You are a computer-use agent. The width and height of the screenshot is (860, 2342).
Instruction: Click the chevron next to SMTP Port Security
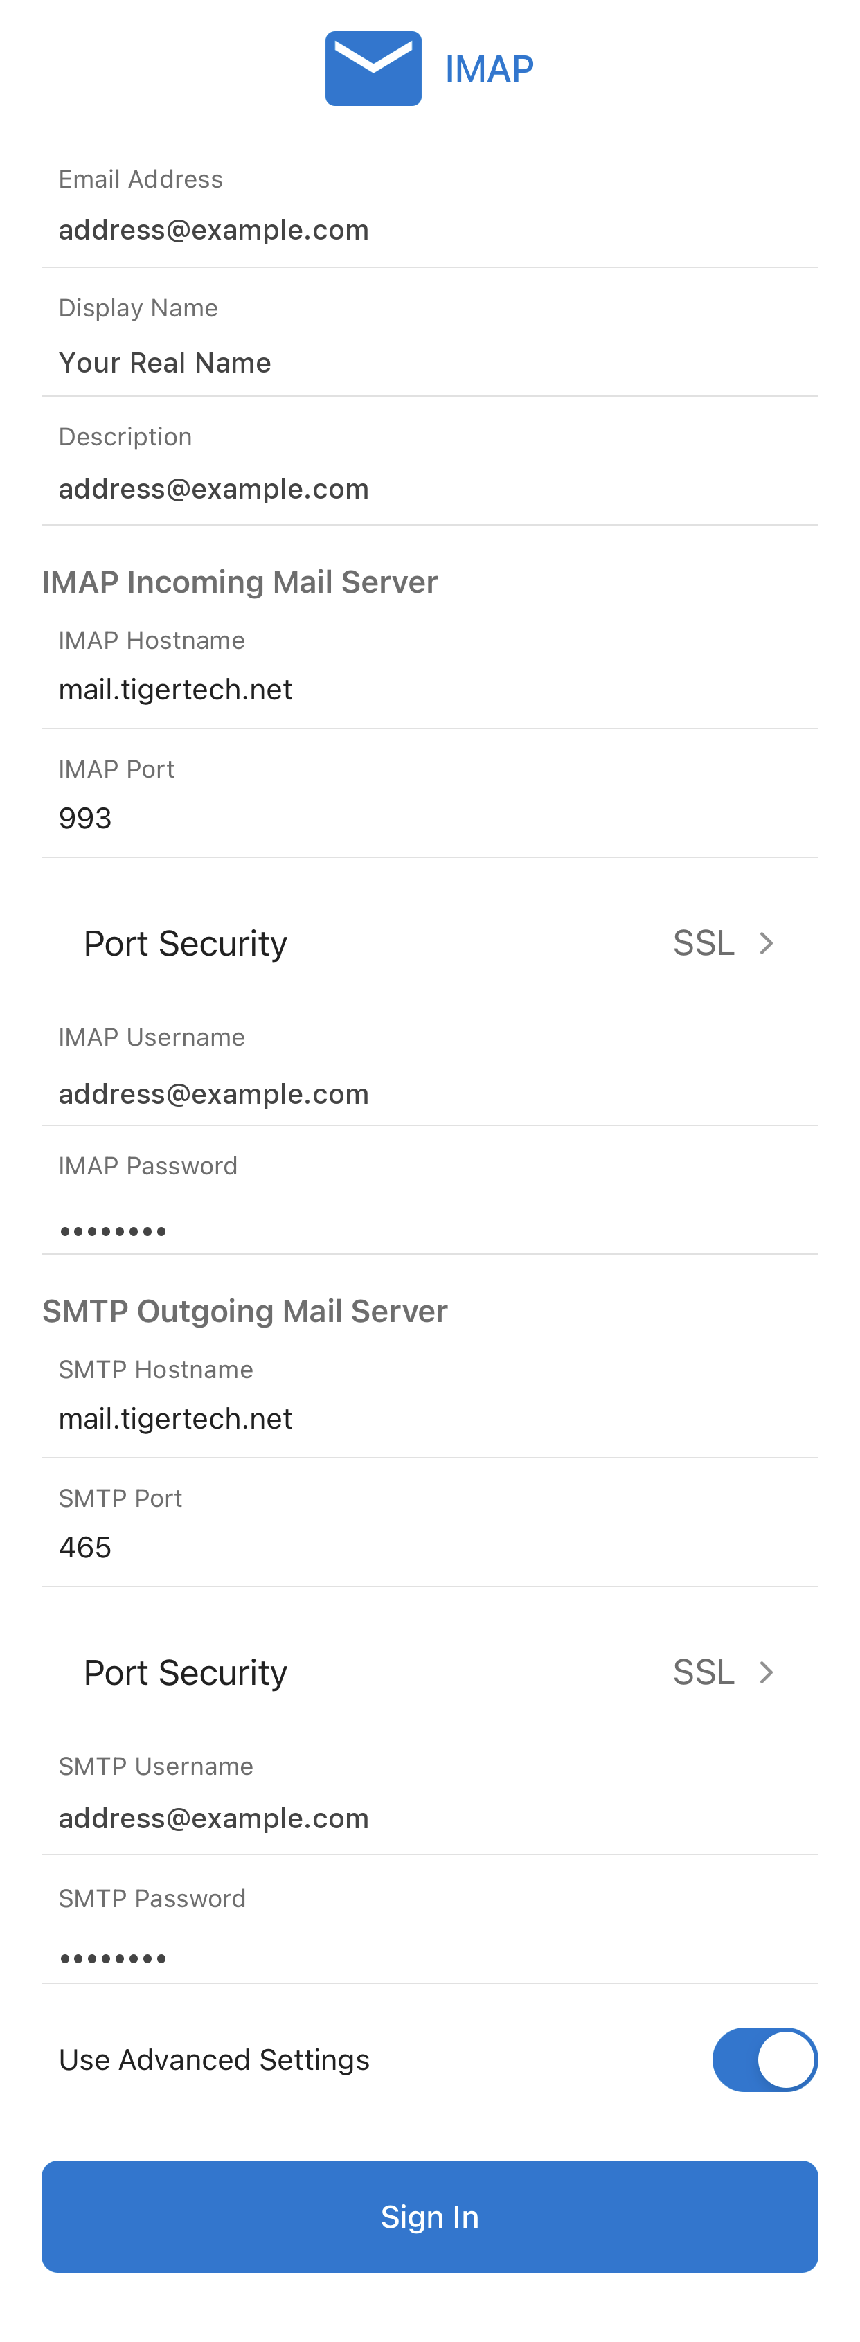coord(767,1672)
